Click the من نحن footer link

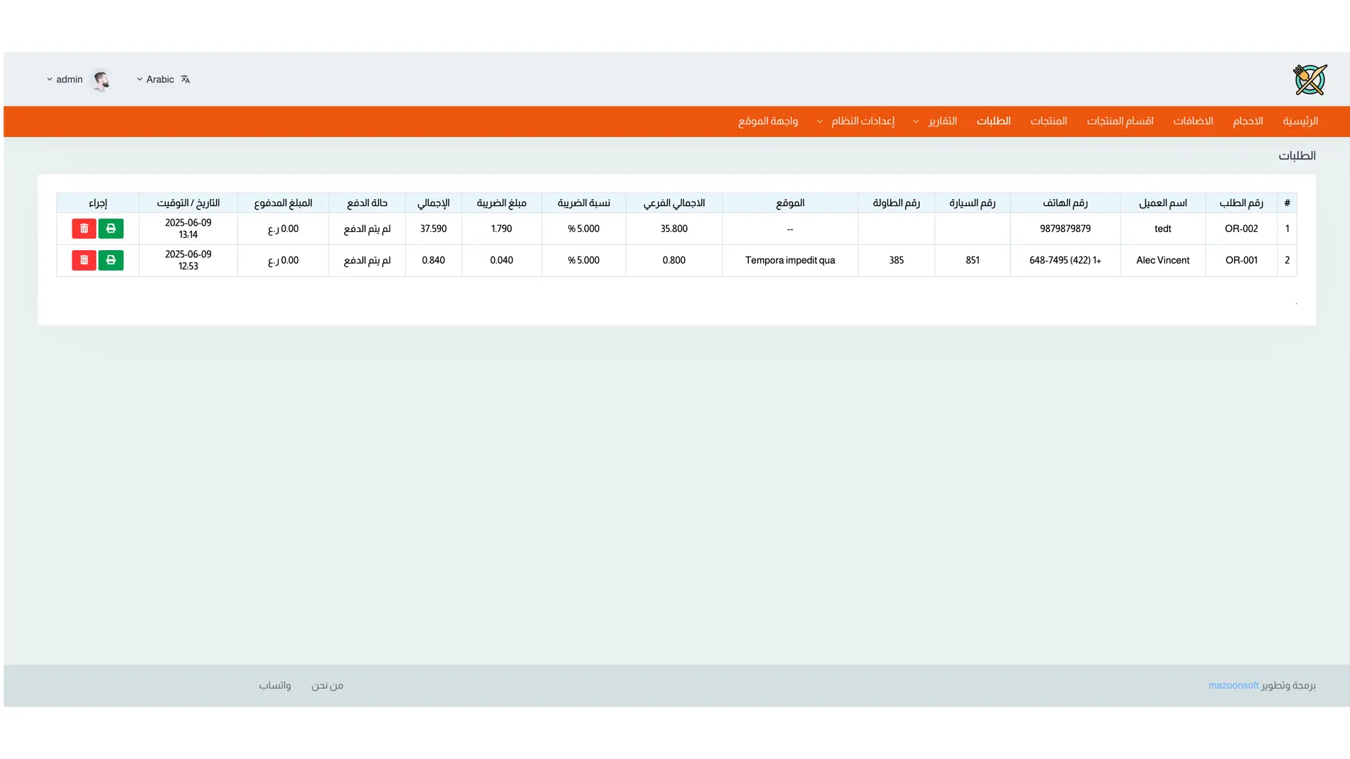[327, 685]
